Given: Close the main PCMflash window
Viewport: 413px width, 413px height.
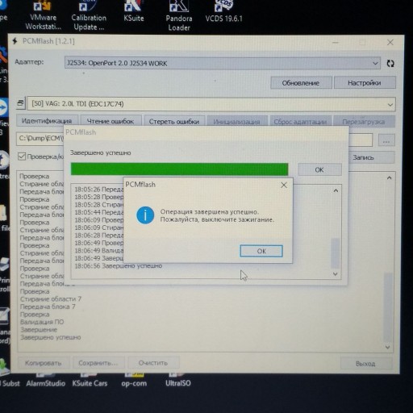Looking at the screenshot, I should click(x=390, y=42).
